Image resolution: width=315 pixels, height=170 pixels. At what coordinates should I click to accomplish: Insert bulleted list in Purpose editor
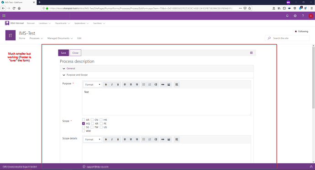pos(144,85)
